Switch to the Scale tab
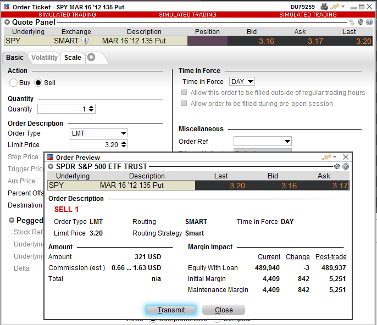Screen dimensions: 377x325 point(73,58)
